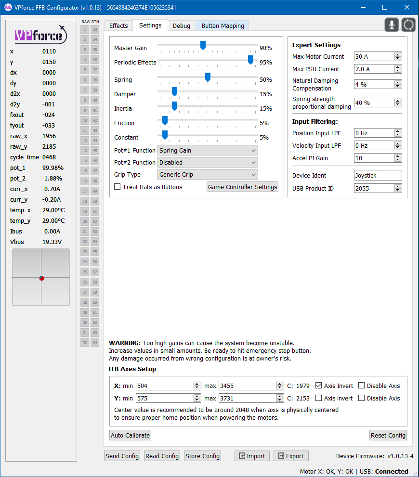Open the Pot#2 Function dropdown
The height and width of the screenshot is (477, 419).
(x=208, y=162)
